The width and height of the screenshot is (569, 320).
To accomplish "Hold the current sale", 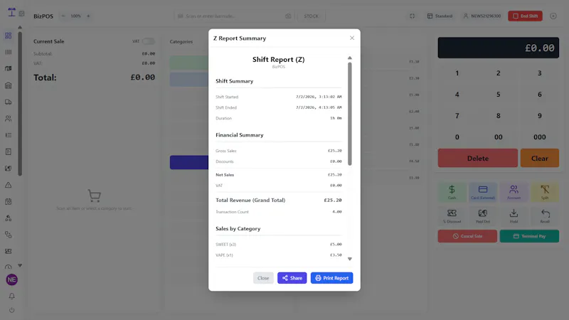I will point(514,216).
